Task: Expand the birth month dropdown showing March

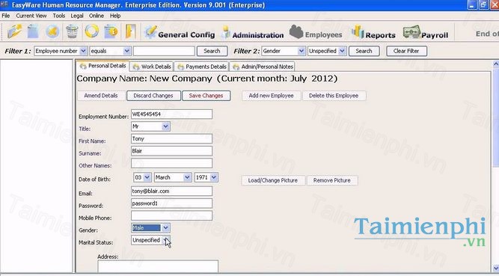Action: pos(187,177)
